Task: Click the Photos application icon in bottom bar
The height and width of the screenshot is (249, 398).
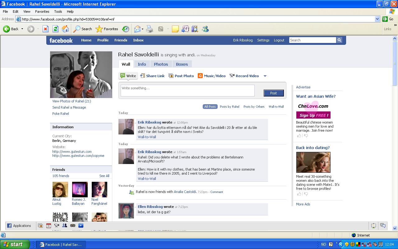Action: click(x=40, y=226)
